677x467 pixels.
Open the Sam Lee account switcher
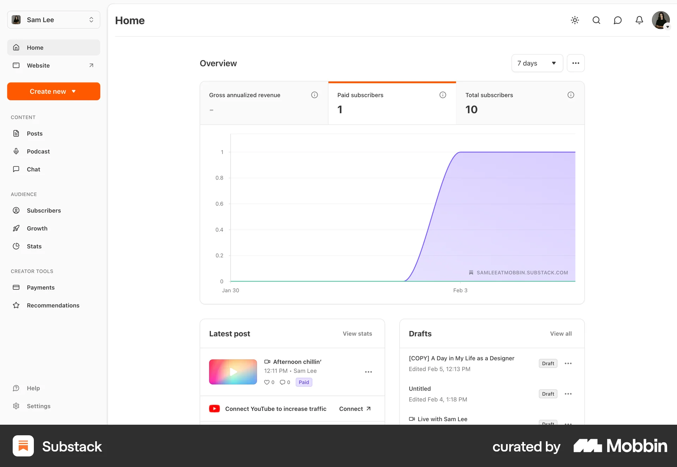pos(53,20)
